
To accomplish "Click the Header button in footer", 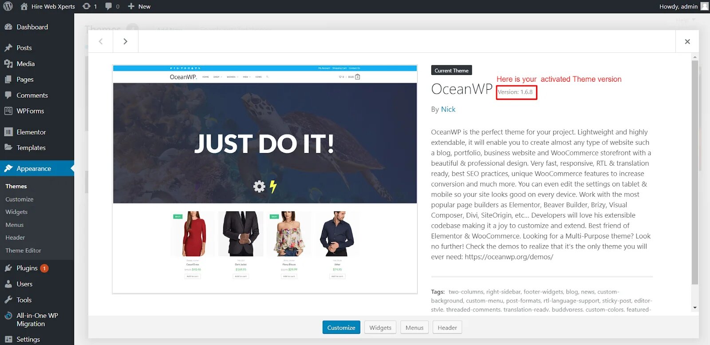I will (447, 327).
